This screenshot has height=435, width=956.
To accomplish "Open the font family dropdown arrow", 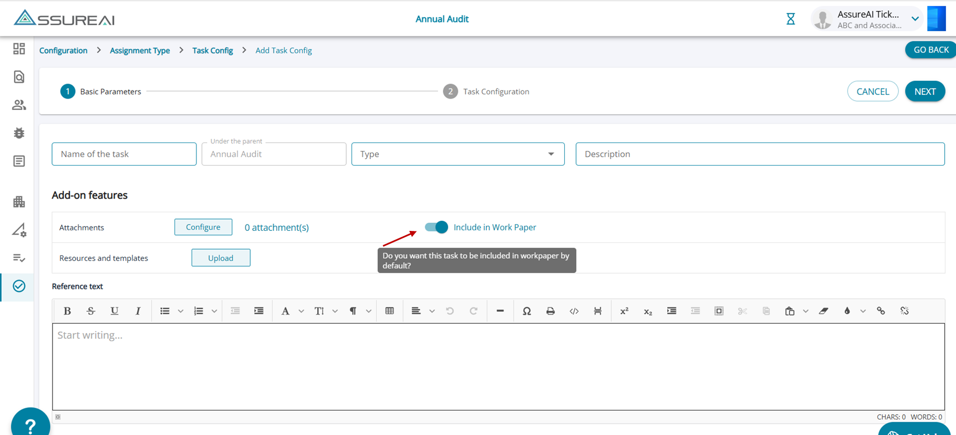I will (x=301, y=311).
